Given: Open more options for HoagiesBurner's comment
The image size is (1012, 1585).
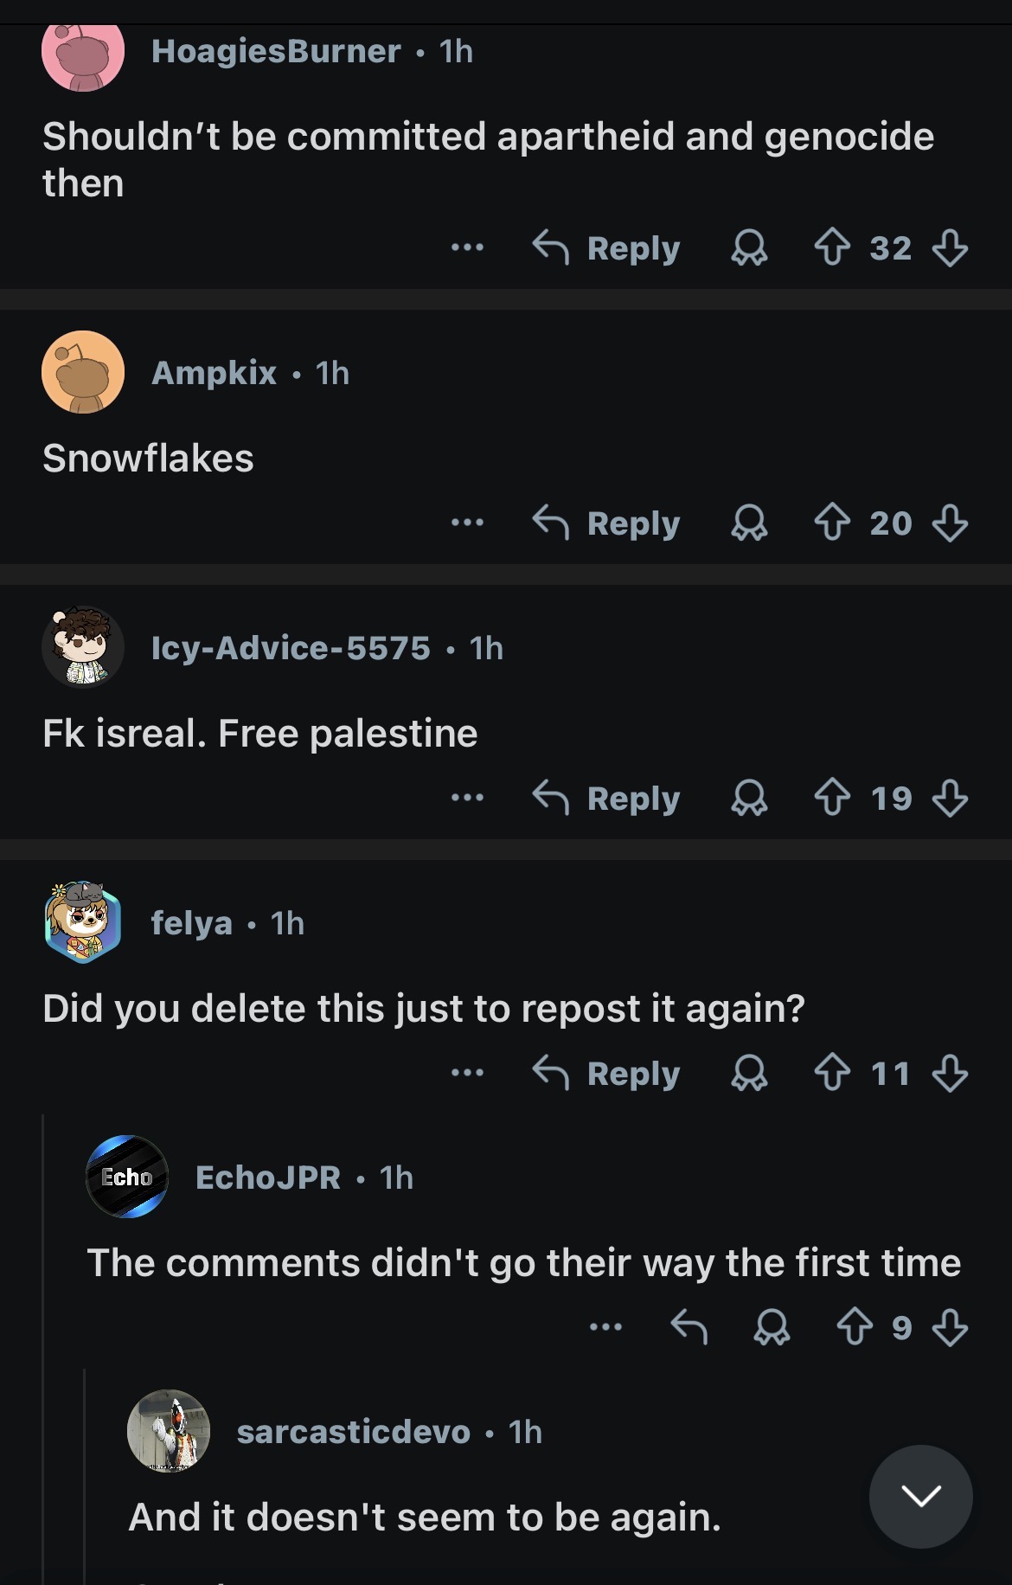Looking at the screenshot, I should coord(467,247).
